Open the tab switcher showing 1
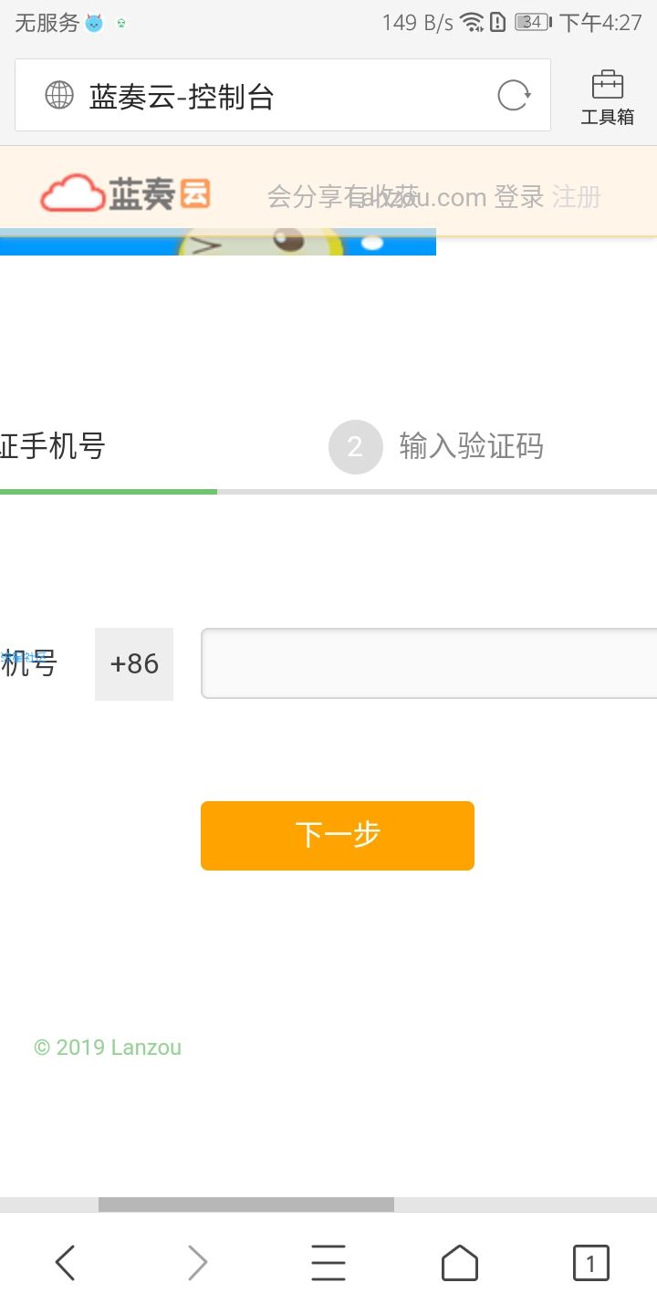Viewport: 657px width, 1314px height. pyautogui.click(x=590, y=1264)
